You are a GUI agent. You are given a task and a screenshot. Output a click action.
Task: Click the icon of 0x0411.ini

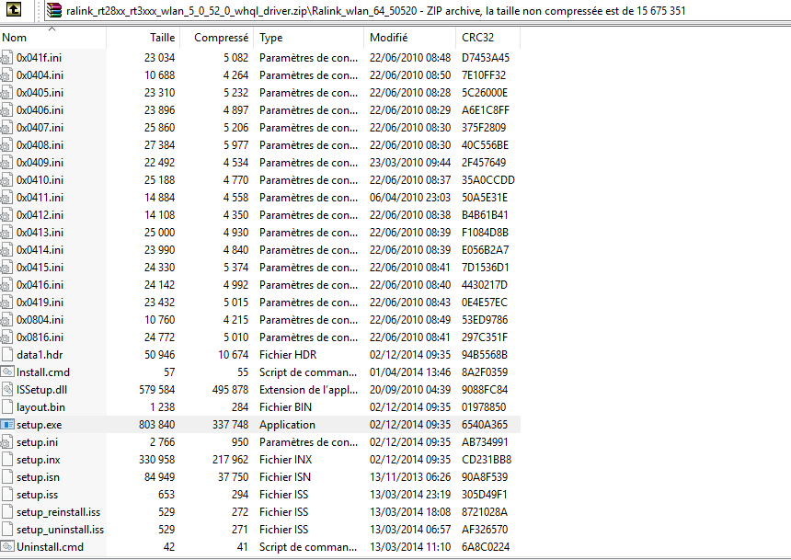coord(6,198)
